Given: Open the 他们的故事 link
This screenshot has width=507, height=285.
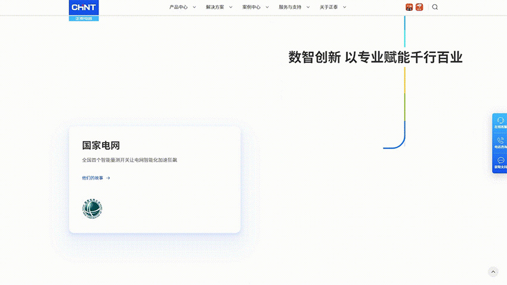Looking at the screenshot, I should pos(92,178).
